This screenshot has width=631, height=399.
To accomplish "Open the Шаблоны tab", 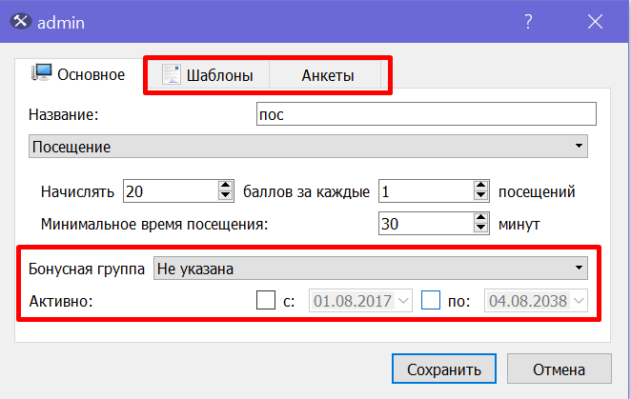I will click(x=208, y=75).
